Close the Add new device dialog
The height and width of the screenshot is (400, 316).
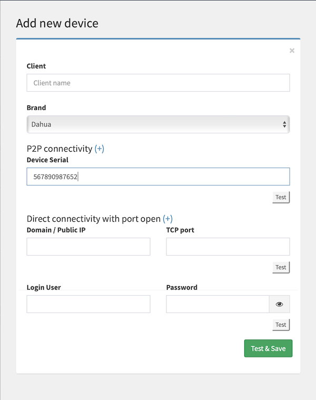point(292,51)
